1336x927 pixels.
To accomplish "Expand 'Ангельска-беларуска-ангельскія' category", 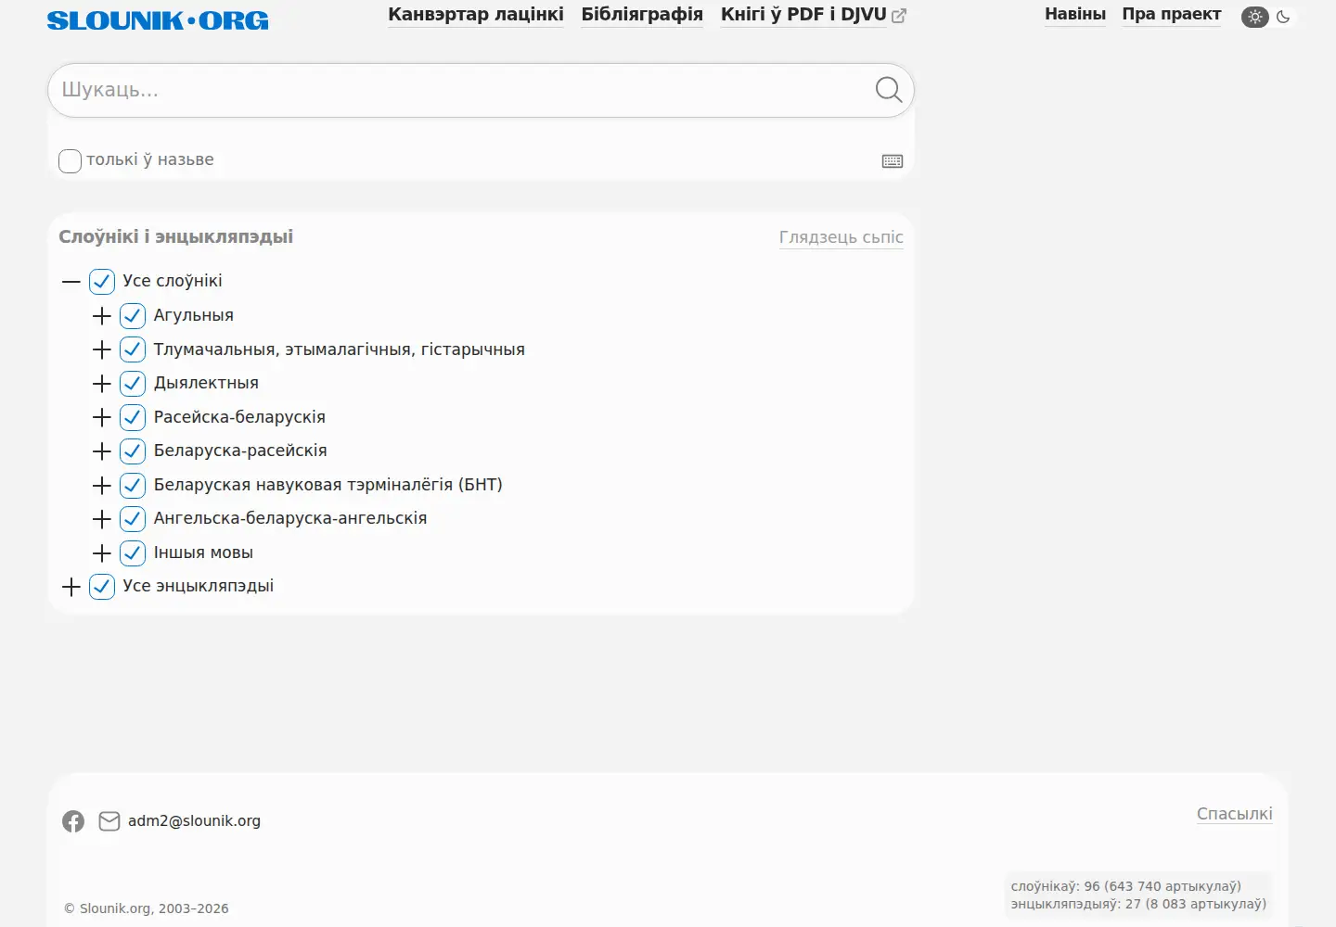I will [102, 519].
